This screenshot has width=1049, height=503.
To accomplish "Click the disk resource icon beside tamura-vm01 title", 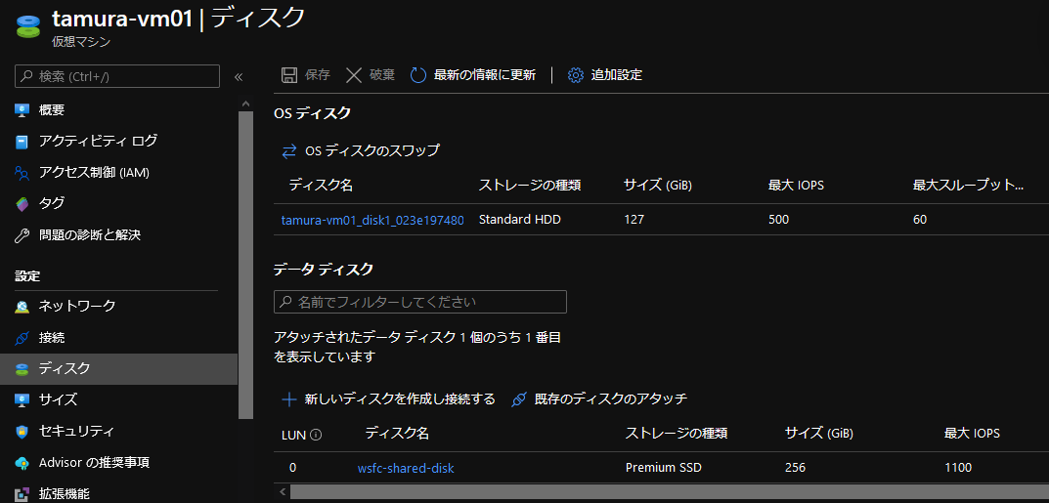I will [28, 24].
